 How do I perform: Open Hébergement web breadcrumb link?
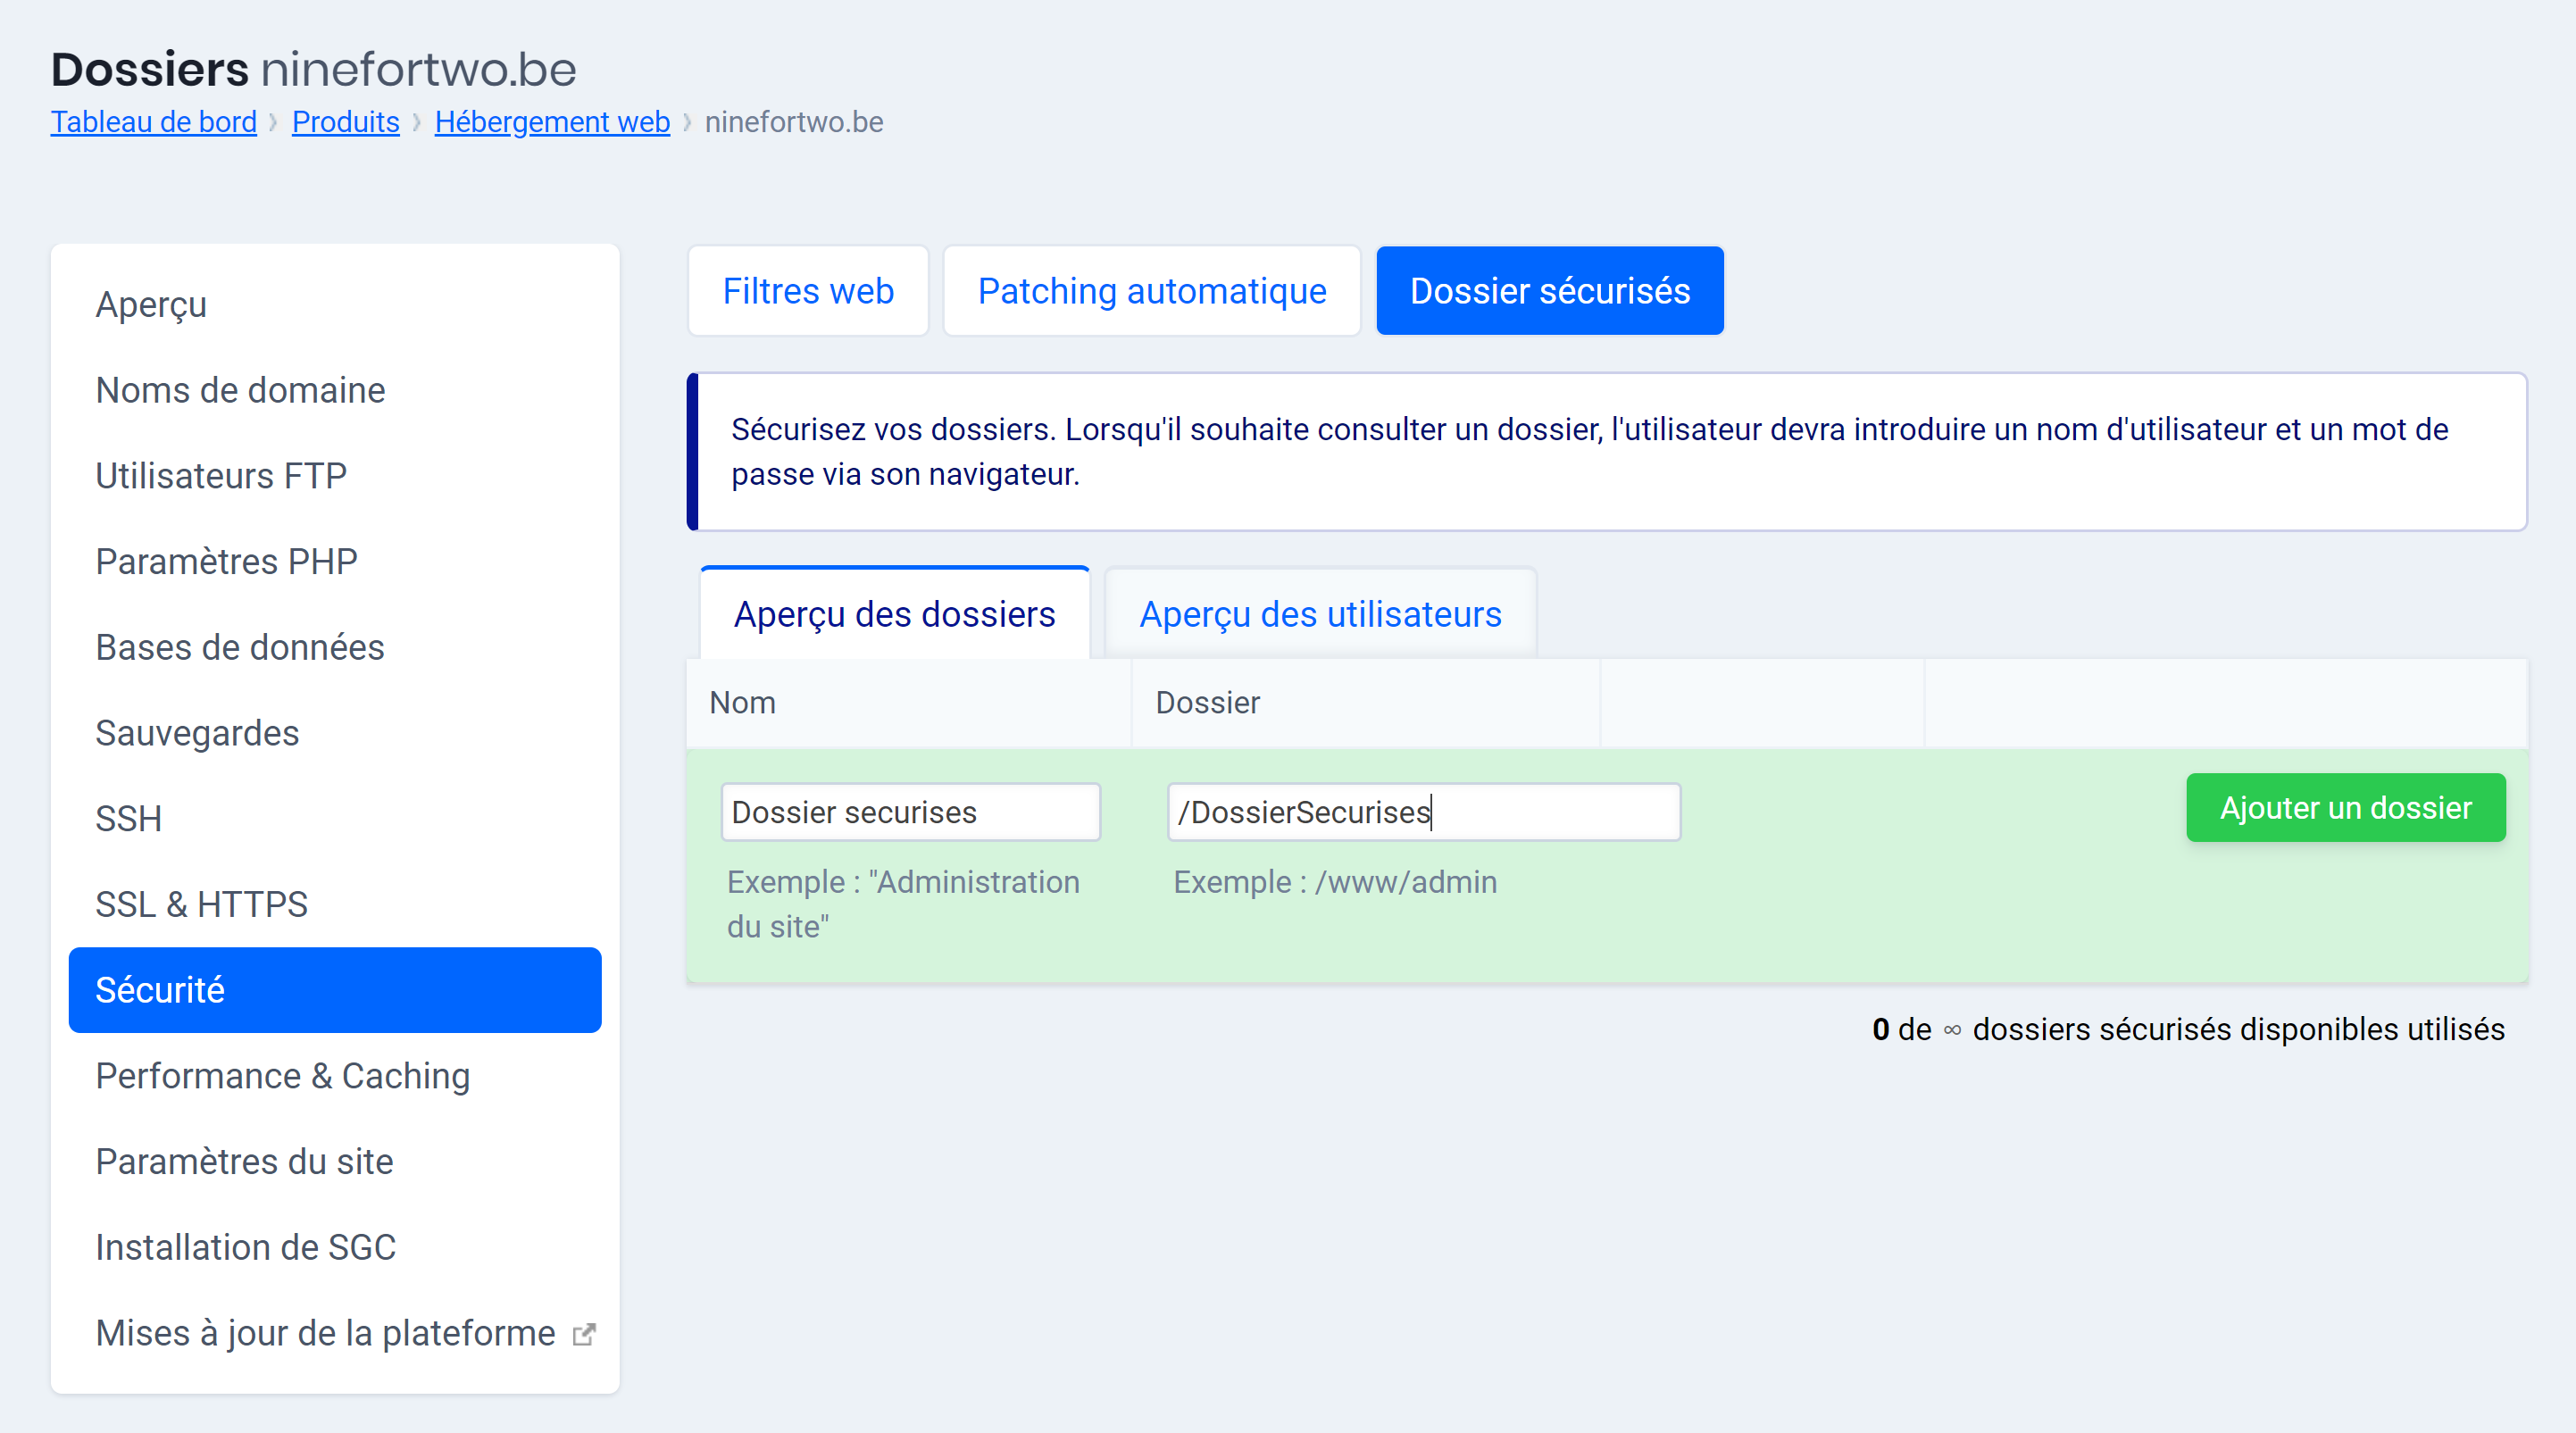pos(552,122)
